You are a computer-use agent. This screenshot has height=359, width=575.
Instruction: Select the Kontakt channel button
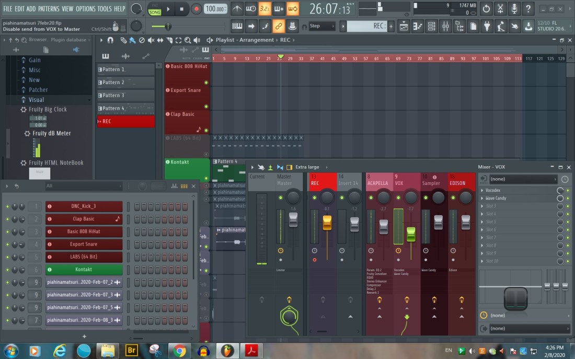(84, 270)
